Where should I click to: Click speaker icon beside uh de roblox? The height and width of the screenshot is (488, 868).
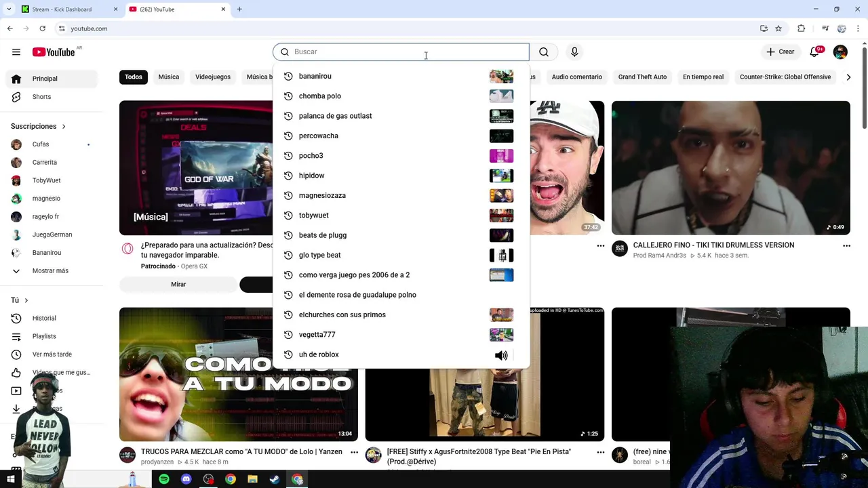coord(501,355)
